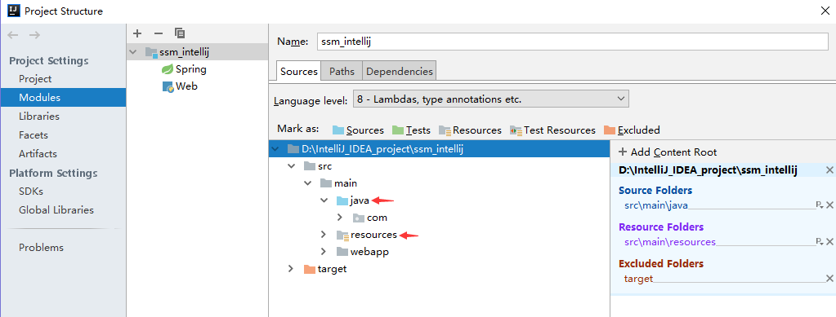This screenshot has width=836, height=317.
Task: Expand the webapp folder
Action: click(x=323, y=252)
